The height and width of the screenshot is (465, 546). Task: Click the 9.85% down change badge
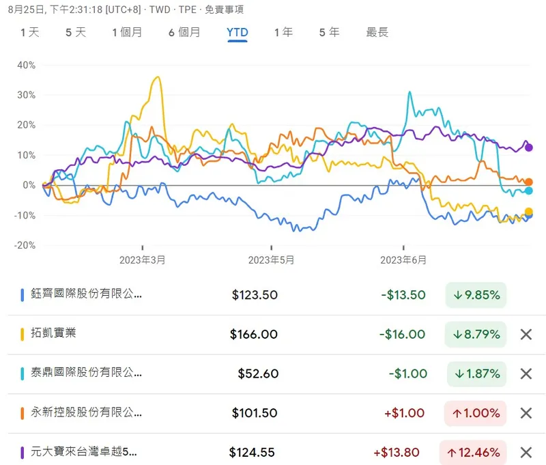(x=476, y=295)
